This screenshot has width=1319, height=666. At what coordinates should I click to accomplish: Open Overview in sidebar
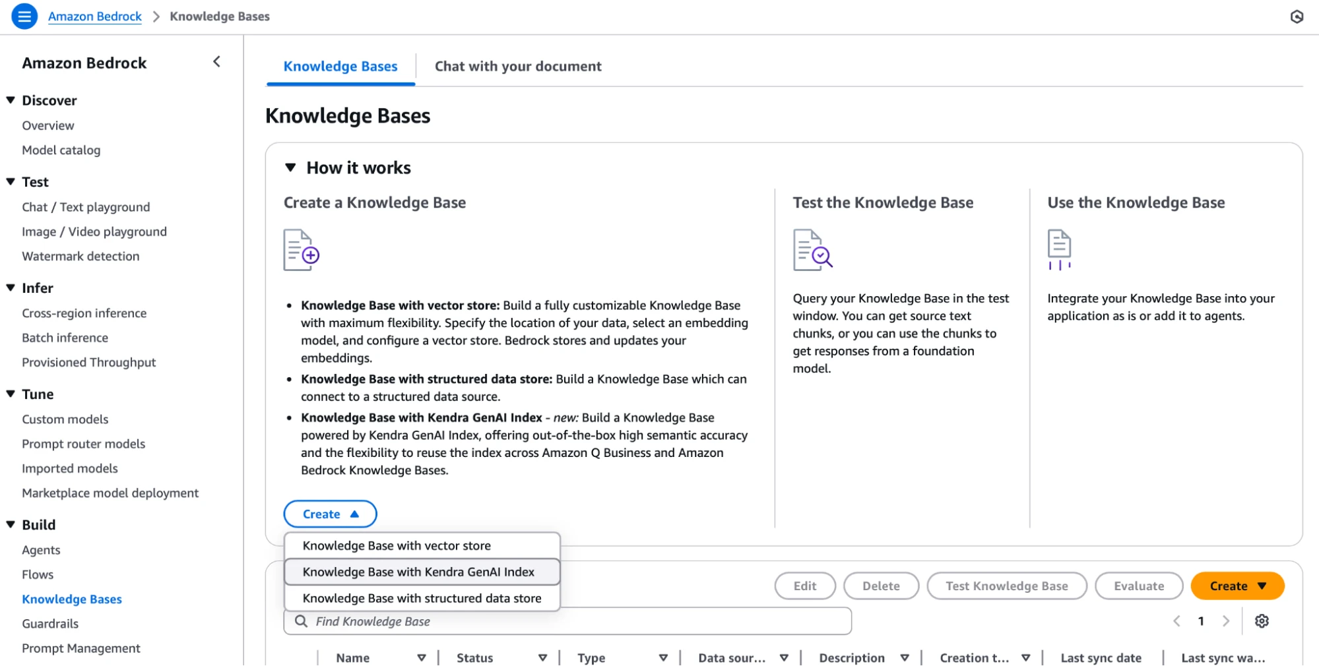click(48, 126)
